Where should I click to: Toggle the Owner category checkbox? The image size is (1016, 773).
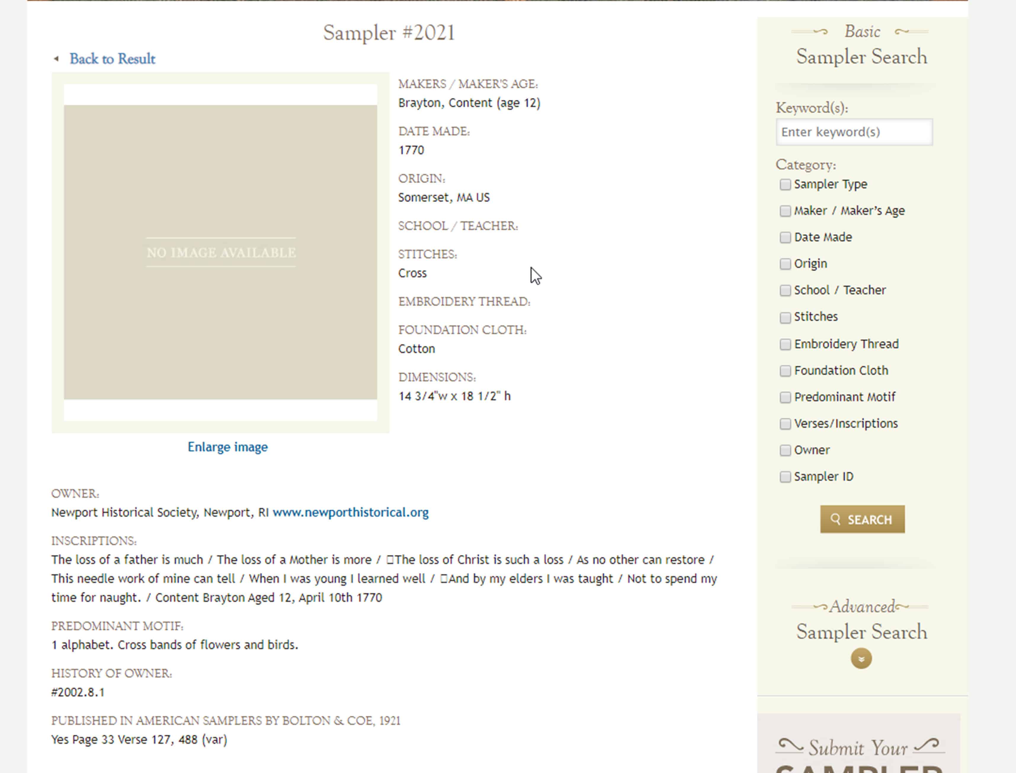(x=785, y=450)
